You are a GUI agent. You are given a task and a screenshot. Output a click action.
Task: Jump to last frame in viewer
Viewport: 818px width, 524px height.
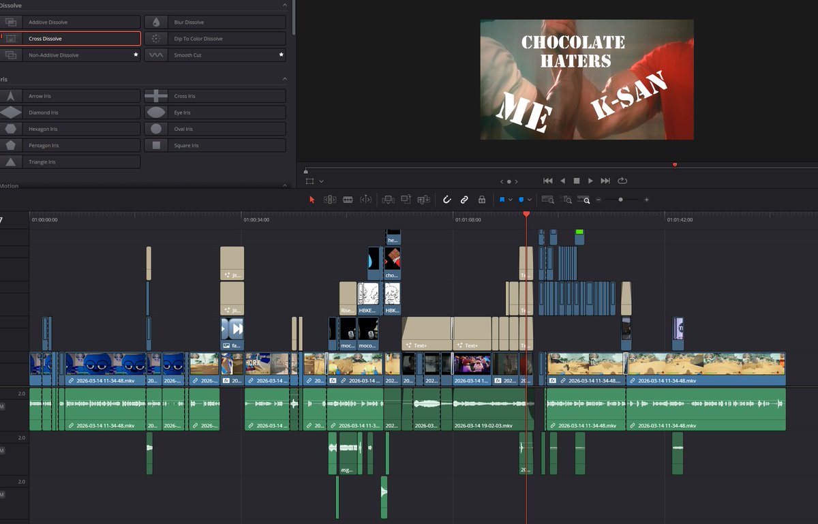tap(605, 181)
